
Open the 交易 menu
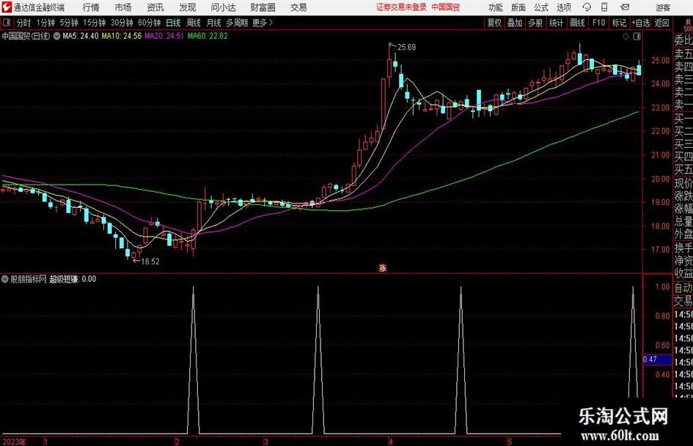point(298,7)
